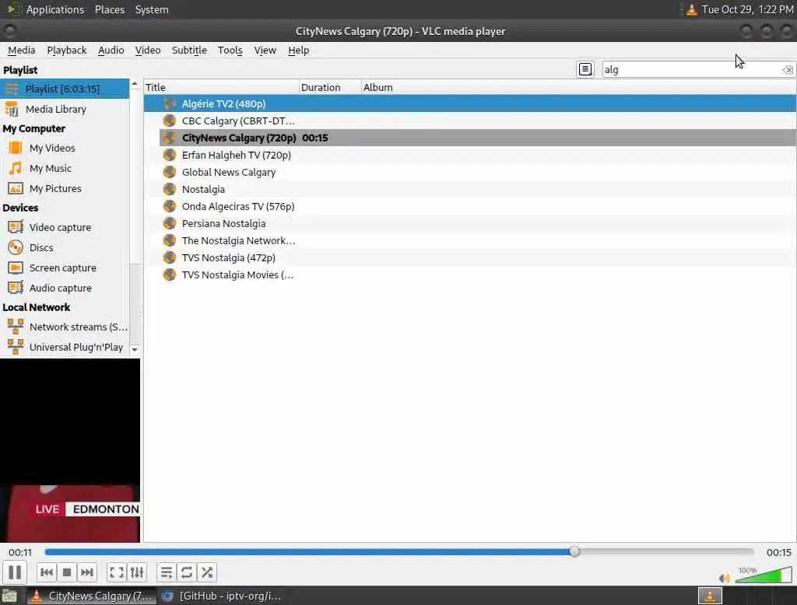Screen dimensions: 797x605
Task: Open the Video menu
Action: (147, 51)
